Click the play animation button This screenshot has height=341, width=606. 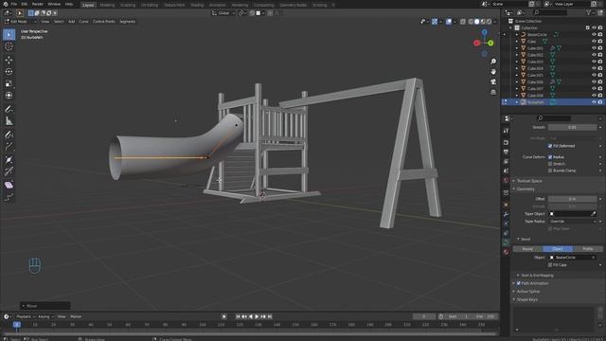(257, 316)
